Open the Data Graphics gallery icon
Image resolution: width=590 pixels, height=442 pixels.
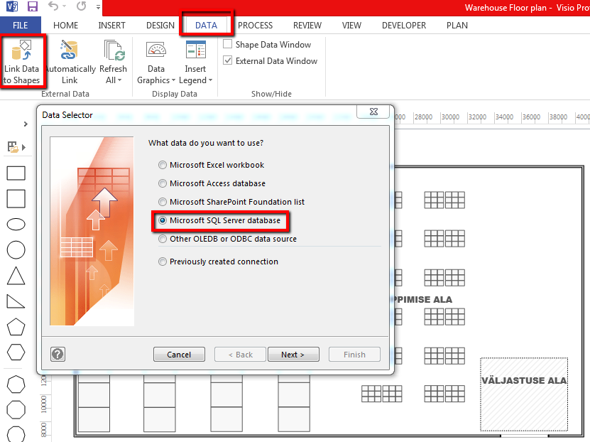click(x=156, y=50)
